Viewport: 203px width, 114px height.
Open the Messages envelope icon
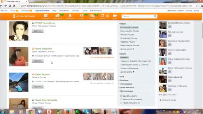point(45,16)
